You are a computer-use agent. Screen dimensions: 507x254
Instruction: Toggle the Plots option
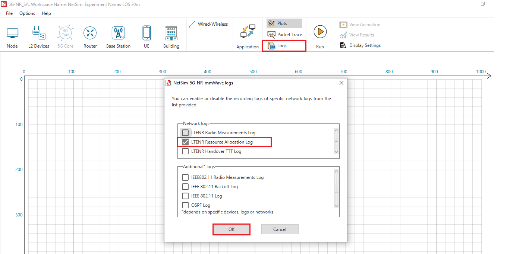tap(284, 23)
